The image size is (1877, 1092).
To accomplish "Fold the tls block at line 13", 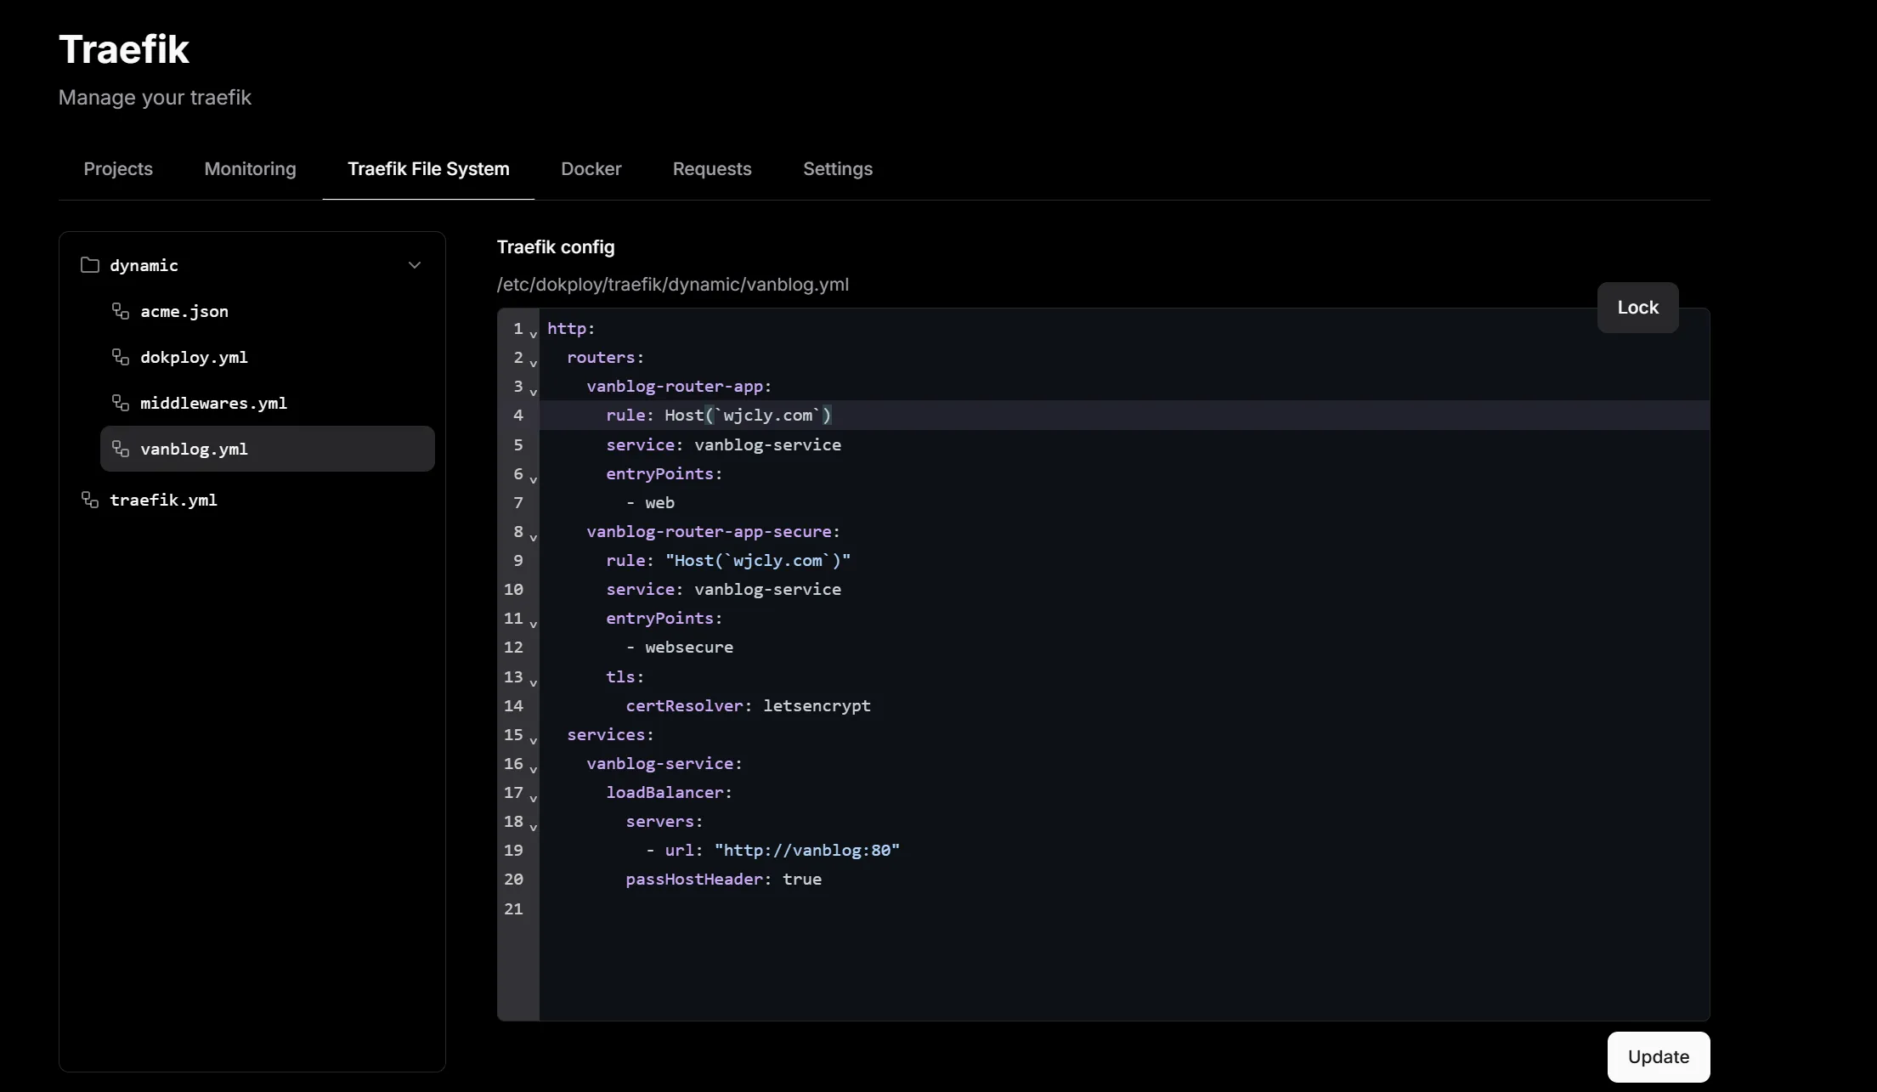I will pyautogui.click(x=534, y=682).
